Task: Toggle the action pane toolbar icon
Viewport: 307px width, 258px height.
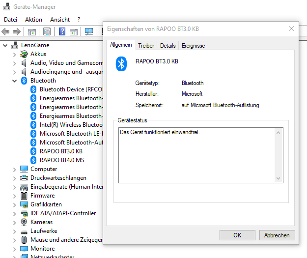Action: tap(74, 31)
